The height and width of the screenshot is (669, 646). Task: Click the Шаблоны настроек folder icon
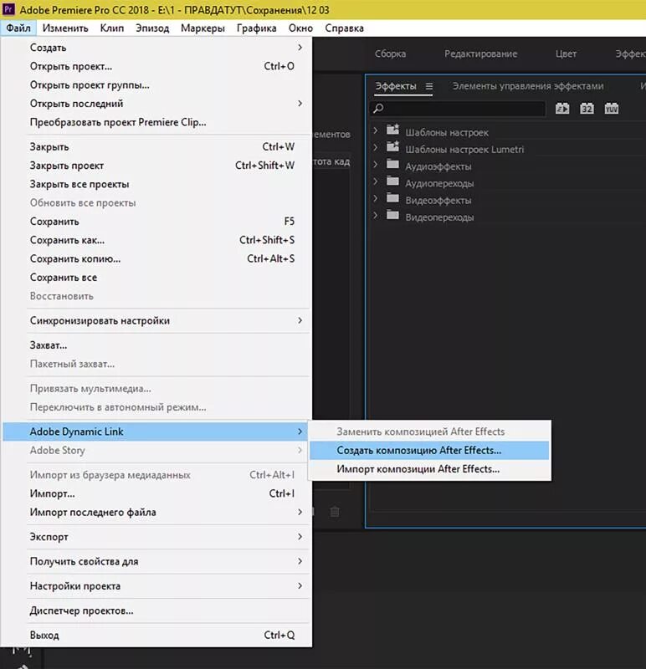(392, 130)
